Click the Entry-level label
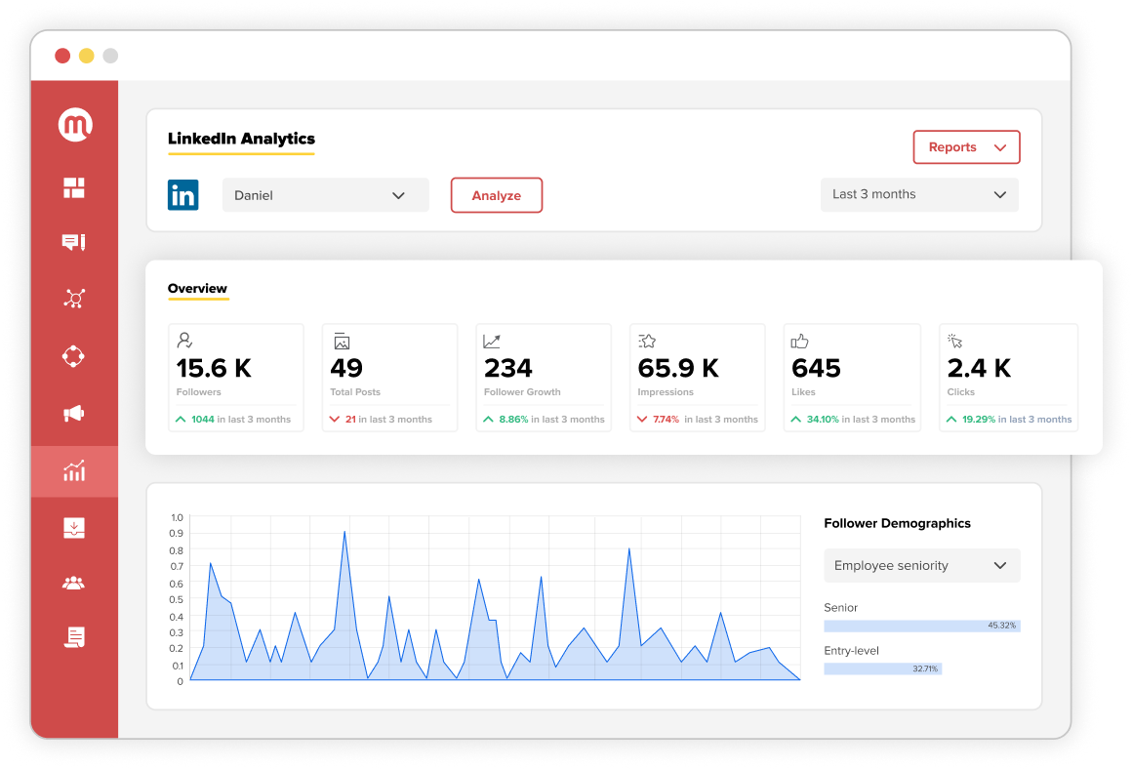Image resolution: width=1132 pixels, height=769 pixels. 851,651
